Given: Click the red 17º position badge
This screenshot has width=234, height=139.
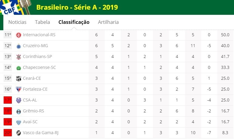Looking at the screenshot, I should pyautogui.click(x=8, y=100).
